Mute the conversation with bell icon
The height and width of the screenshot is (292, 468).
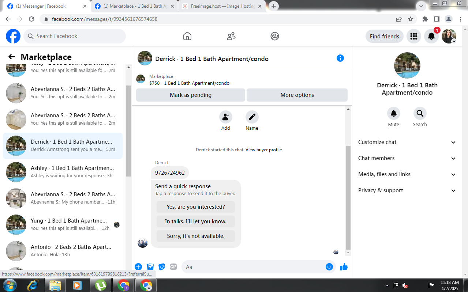coord(394,113)
